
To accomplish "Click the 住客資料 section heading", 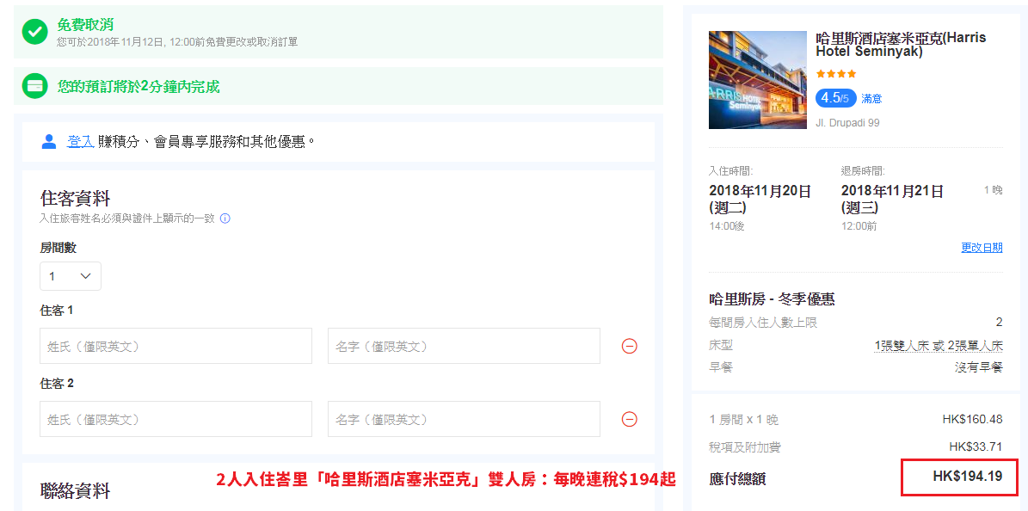I will coord(76,198).
